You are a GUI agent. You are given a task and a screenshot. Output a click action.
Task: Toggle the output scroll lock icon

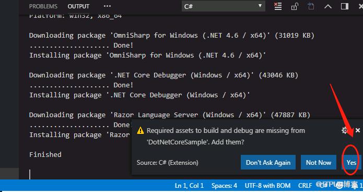295,6
